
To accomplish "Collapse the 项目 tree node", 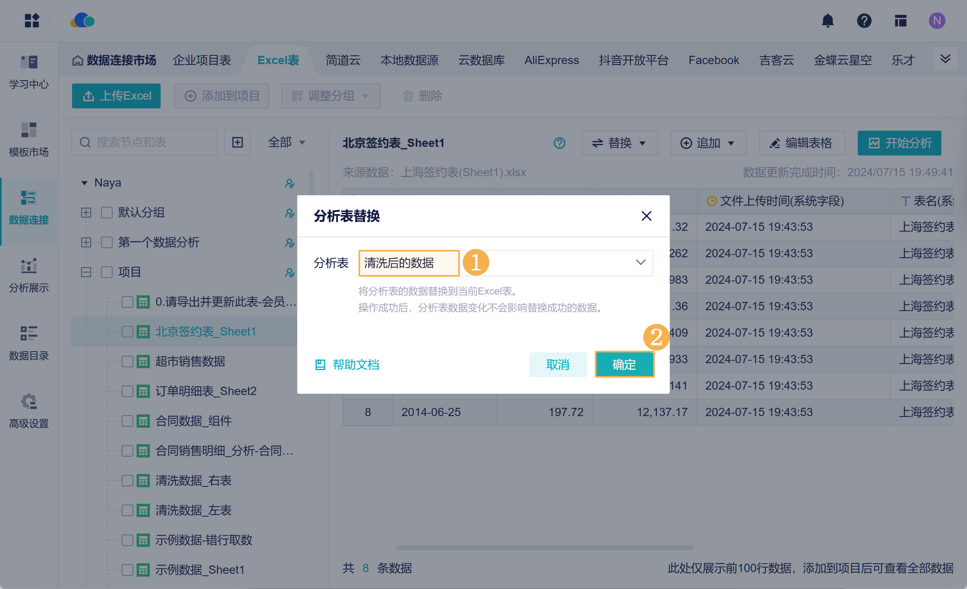I will tap(86, 272).
